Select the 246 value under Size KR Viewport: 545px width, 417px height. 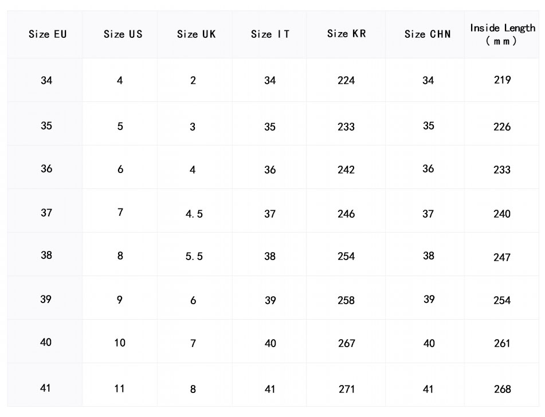[x=346, y=214]
